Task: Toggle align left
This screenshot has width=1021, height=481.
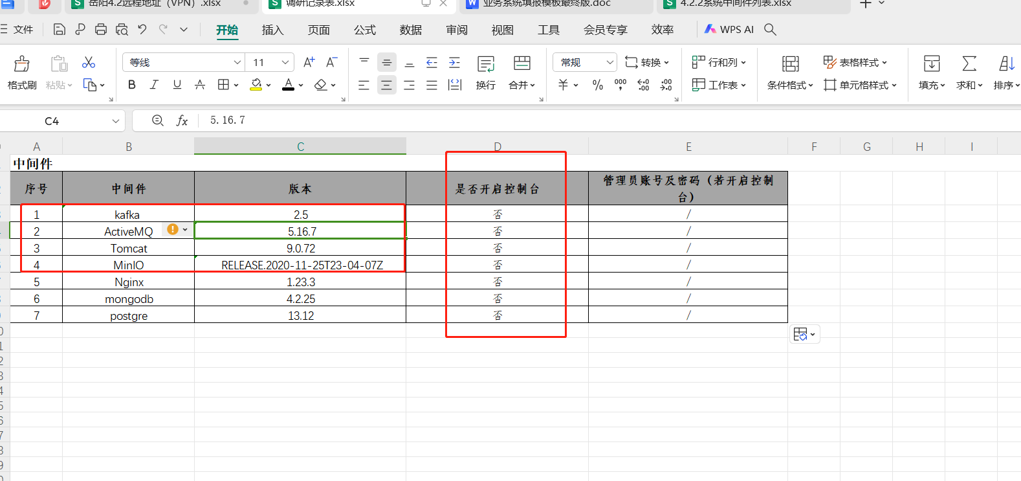Action: click(364, 85)
